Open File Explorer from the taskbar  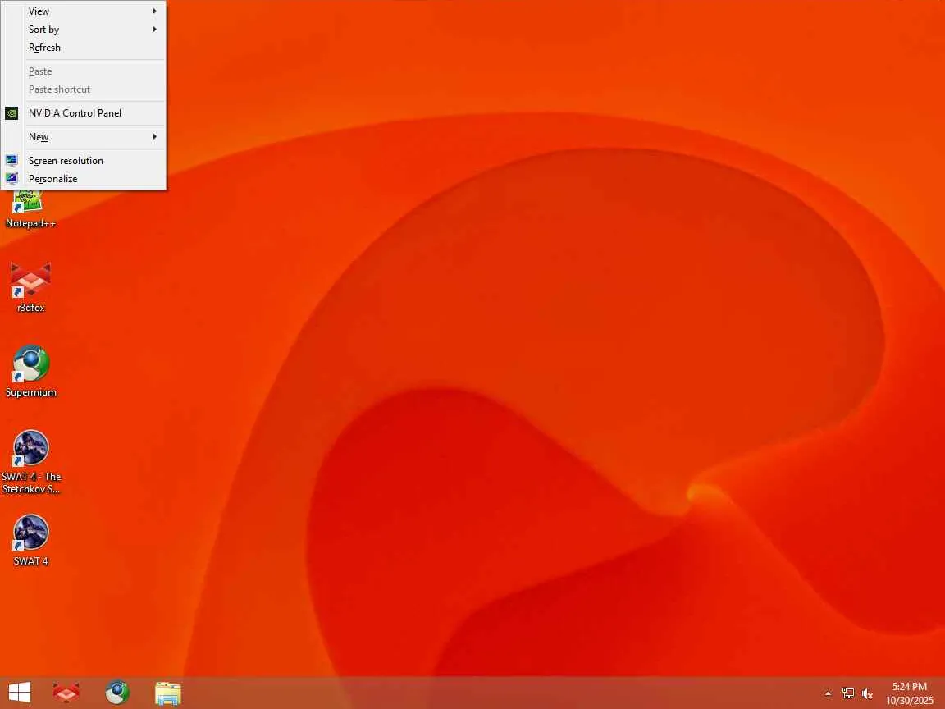167,693
